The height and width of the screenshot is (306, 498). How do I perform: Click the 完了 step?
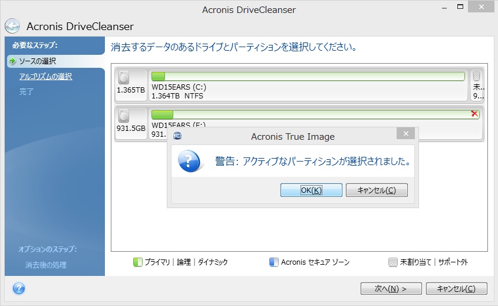tap(27, 91)
